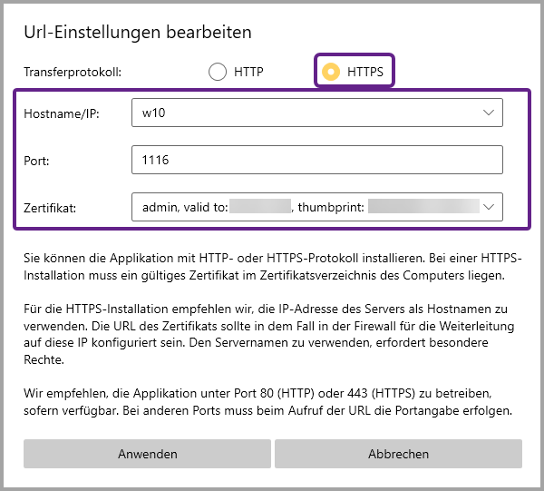Cancel with the Abbrechen button

point(398,454)
